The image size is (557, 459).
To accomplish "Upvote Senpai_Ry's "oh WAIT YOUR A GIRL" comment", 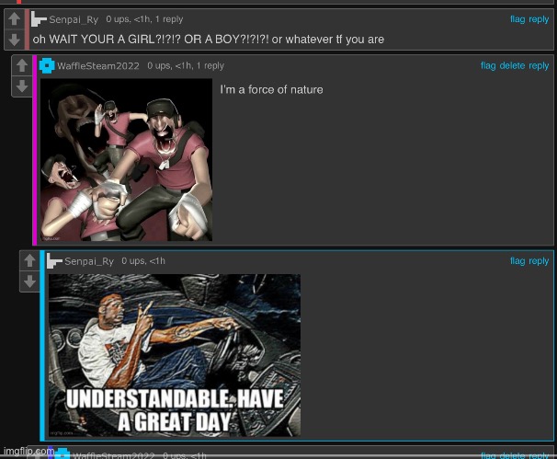I will (14, 18).
